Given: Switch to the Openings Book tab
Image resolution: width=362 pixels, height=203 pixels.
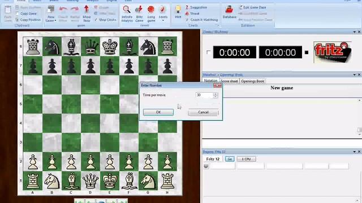Looking at the screenshot, I should pyautogui.click(x=252, y=81).
